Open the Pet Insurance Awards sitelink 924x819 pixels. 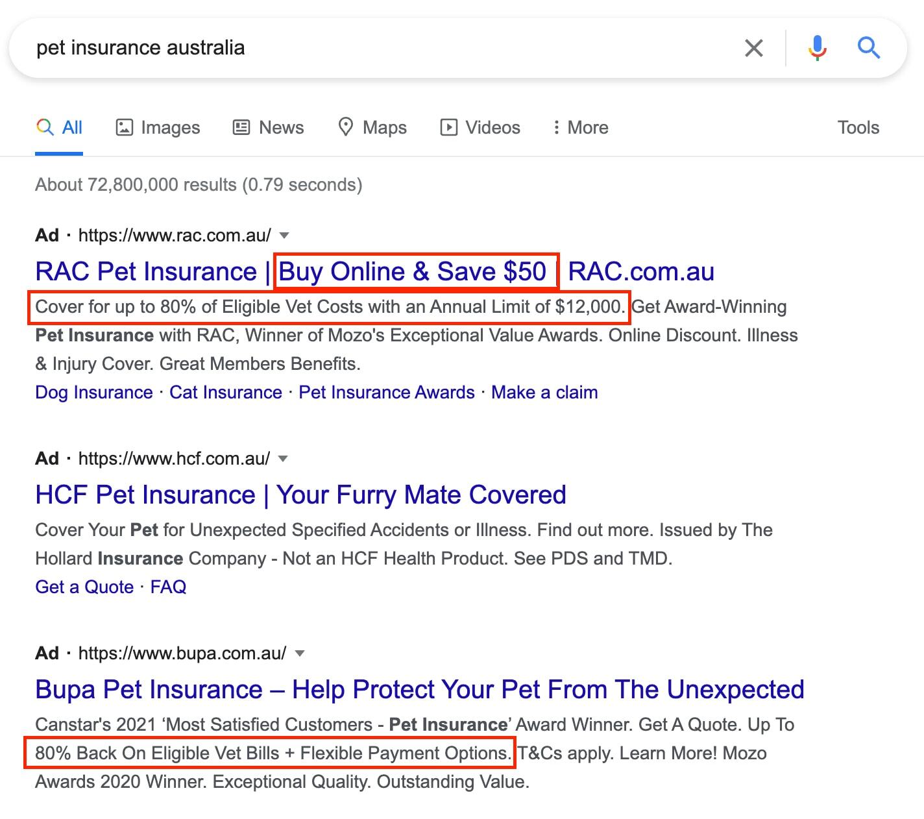click(387, 393)
